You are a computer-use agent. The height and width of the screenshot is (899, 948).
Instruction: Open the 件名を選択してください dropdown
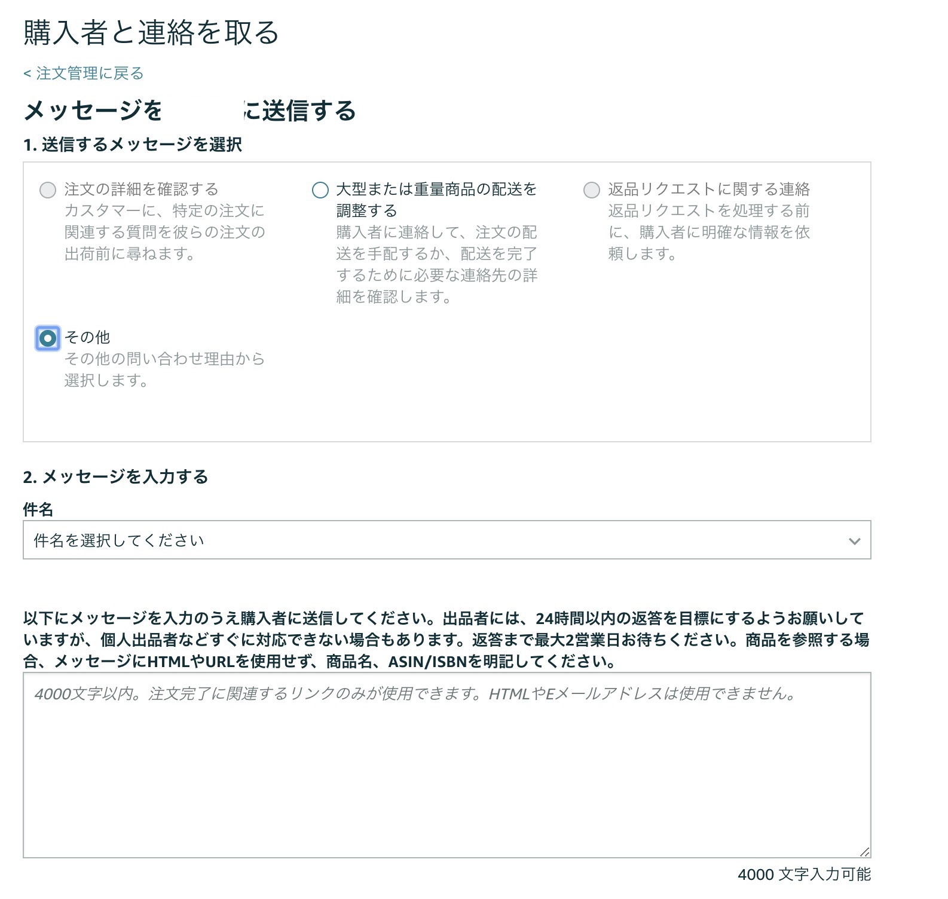[x=447, y=540]
